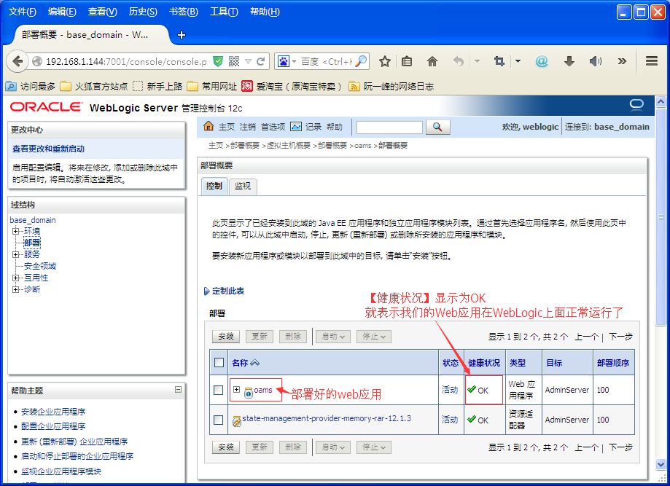The image size is (670, 486).
Task: Click the state-management-provider resource adapter icon
Action: 237,421
